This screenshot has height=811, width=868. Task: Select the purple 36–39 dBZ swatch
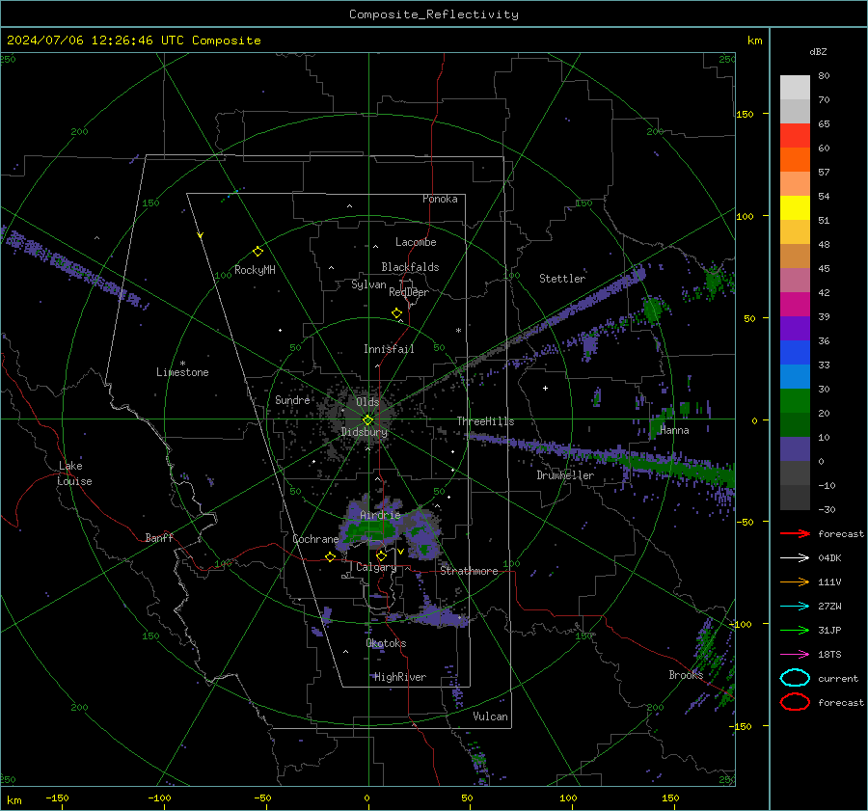tap(795, 328)
